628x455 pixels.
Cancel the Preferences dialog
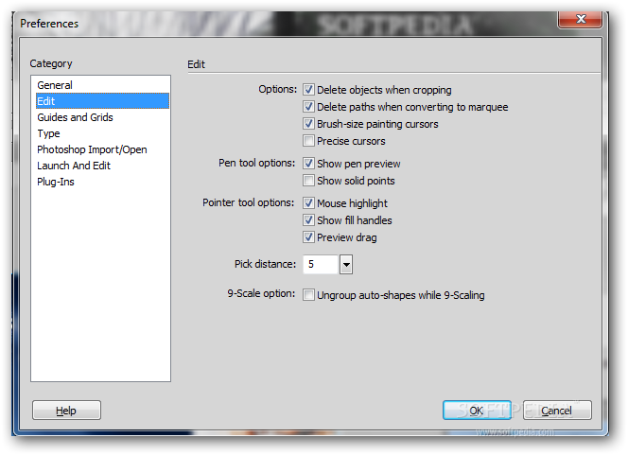[x=557, y=411]
